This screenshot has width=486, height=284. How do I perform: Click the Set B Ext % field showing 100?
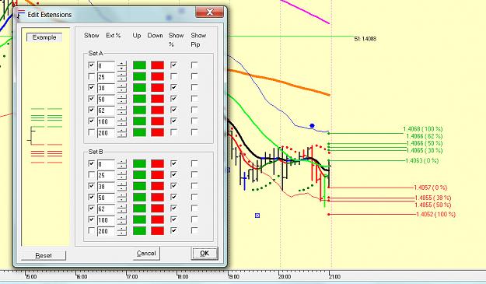click(x=106, y=220)
